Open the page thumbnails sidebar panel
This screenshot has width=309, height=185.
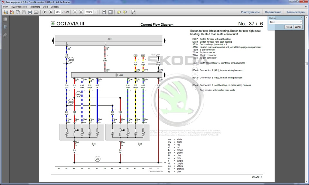[5, 19]
